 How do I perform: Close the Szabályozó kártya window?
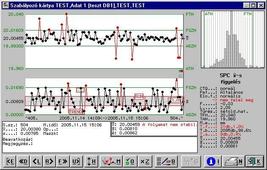coord(261,6)
